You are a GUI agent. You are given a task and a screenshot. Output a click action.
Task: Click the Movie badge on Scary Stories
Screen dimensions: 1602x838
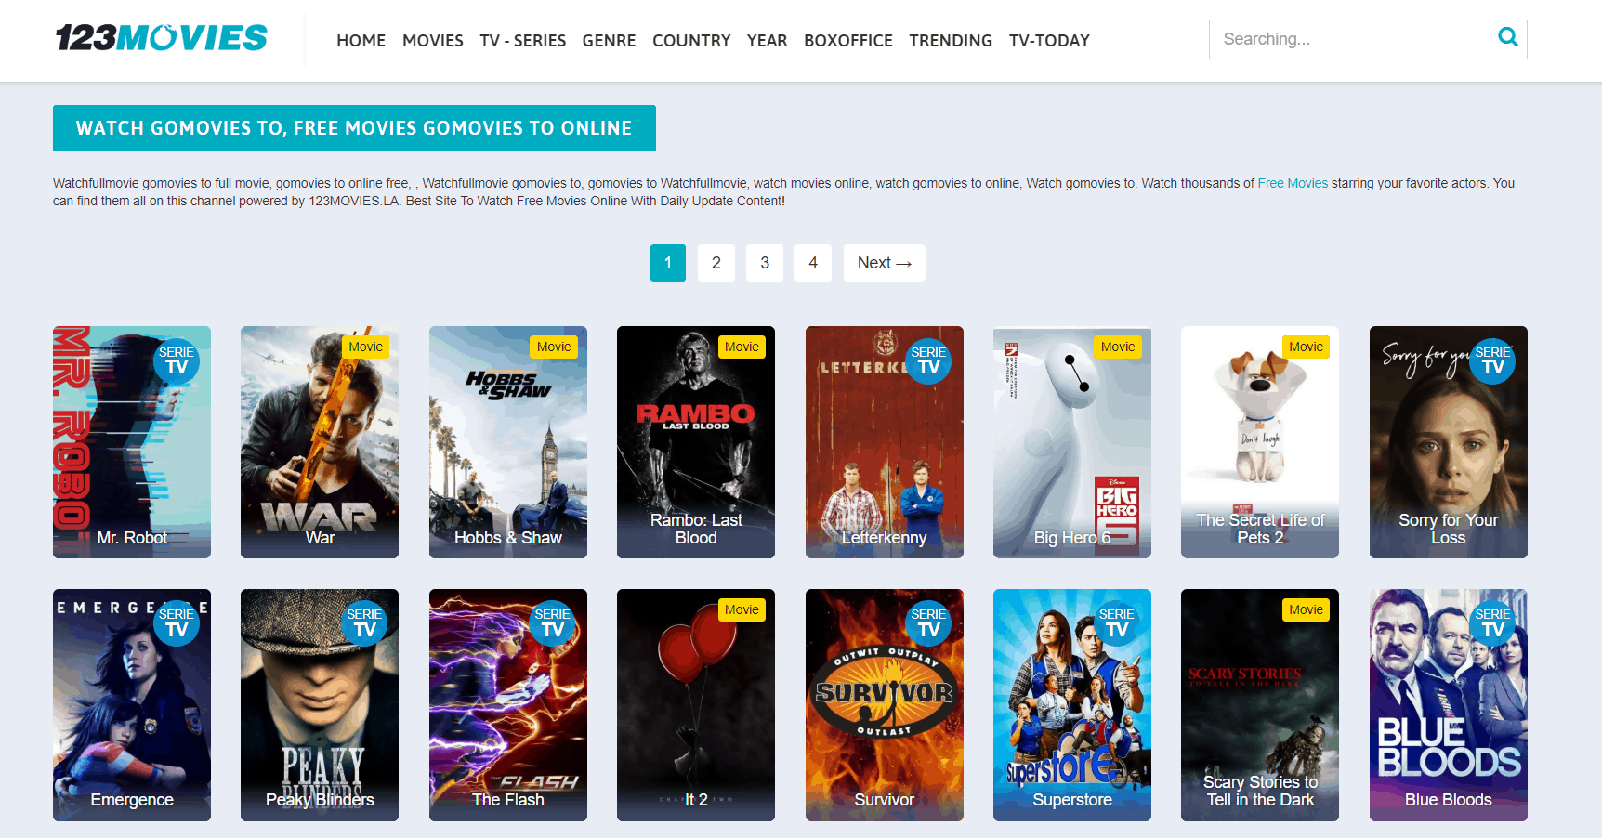(x=1306, y=609)
